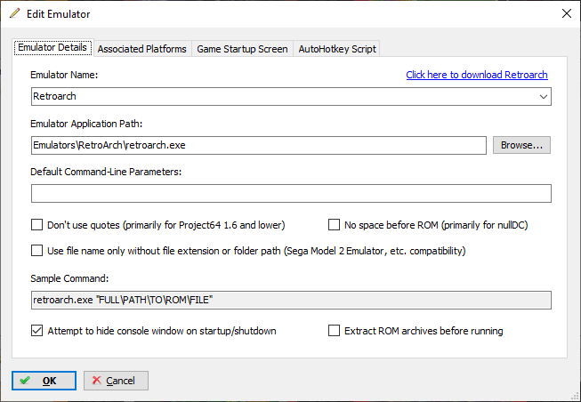The height and width of the screenshot is (402, 581).
Task: Uncheck Attempt to hide console window
Action: pos(36,331)
